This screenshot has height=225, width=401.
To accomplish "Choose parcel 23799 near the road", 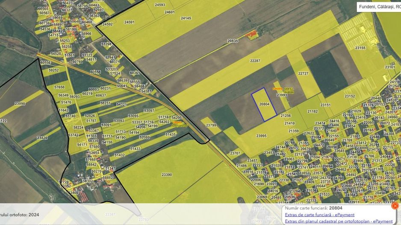I will 211,126.
